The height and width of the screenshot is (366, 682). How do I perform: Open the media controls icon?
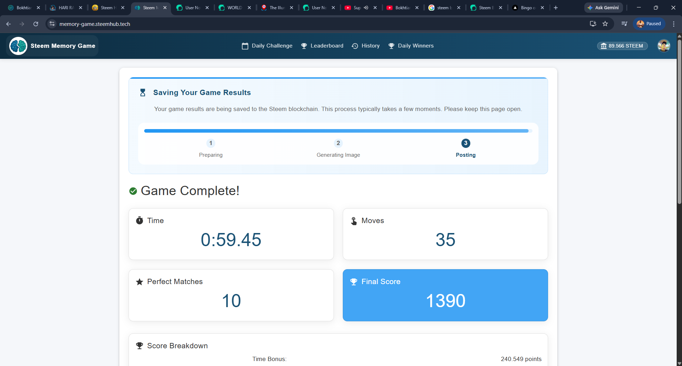click(x=624, y=24)
